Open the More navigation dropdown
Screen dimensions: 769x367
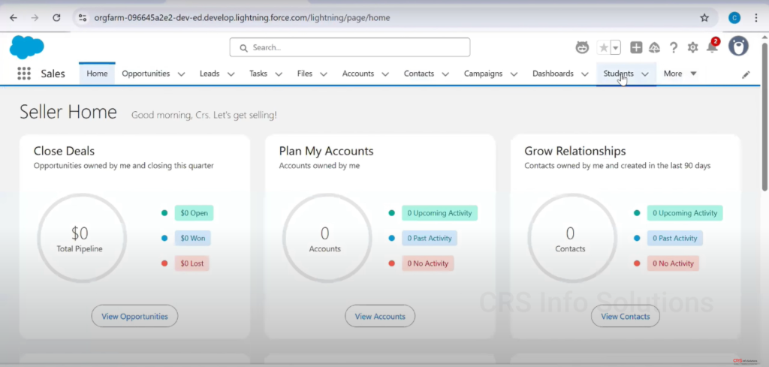[680, 74]
